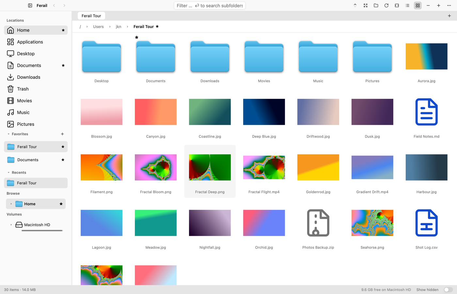Image resolution: width=457 pixels, height=294 pixels.
Task: Select the Ferail Tour tab
Action: 91,16
